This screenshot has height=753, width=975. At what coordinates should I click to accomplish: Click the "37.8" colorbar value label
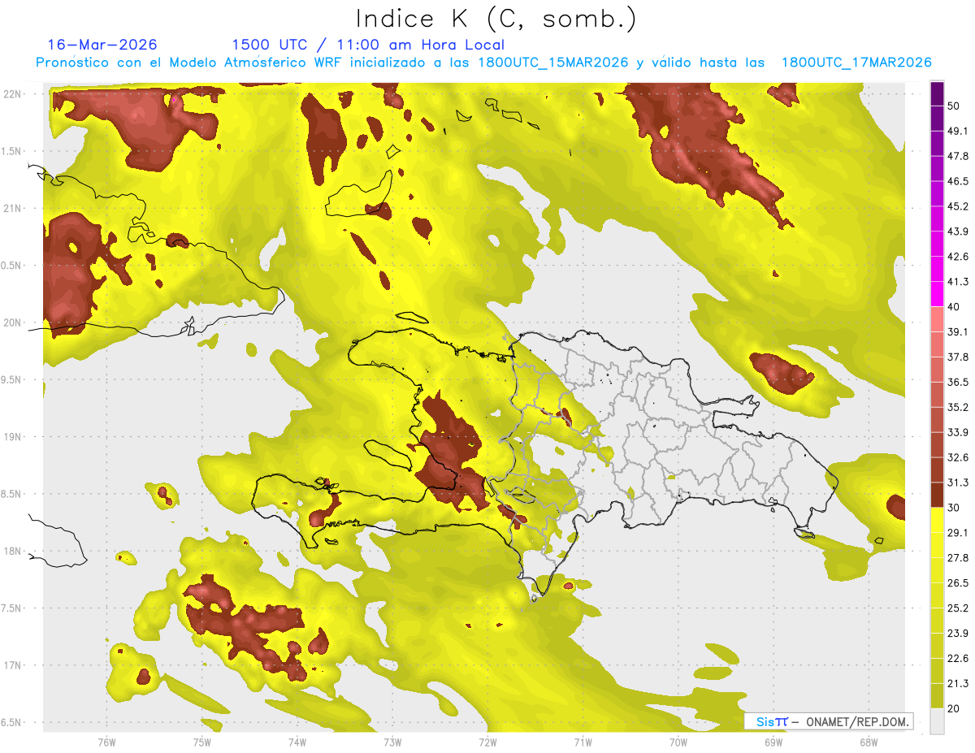point(959,357)
